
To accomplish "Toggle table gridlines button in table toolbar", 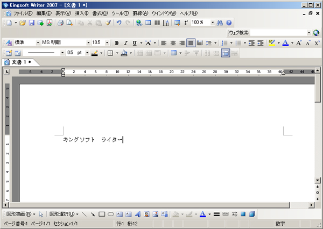I will (x=226, y=53).
